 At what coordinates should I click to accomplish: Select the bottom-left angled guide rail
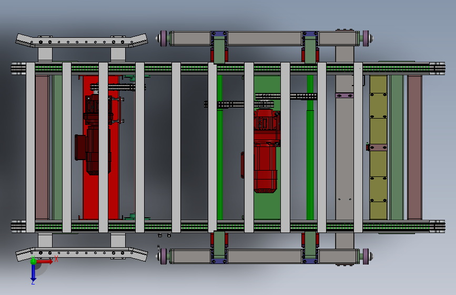[x=82, y=254]
